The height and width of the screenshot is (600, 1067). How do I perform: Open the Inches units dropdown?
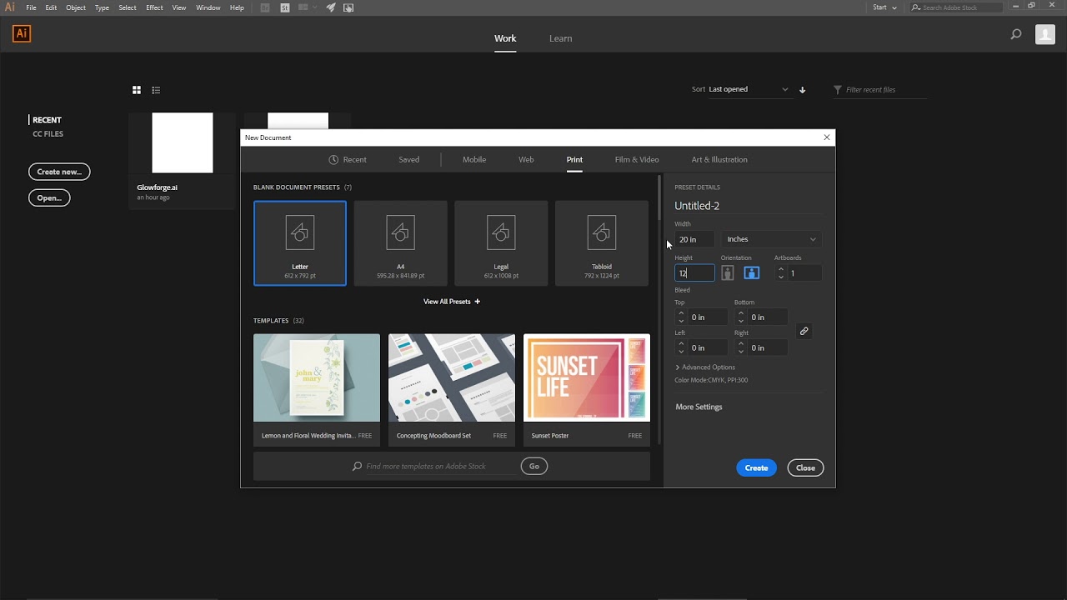coord(771,239)
